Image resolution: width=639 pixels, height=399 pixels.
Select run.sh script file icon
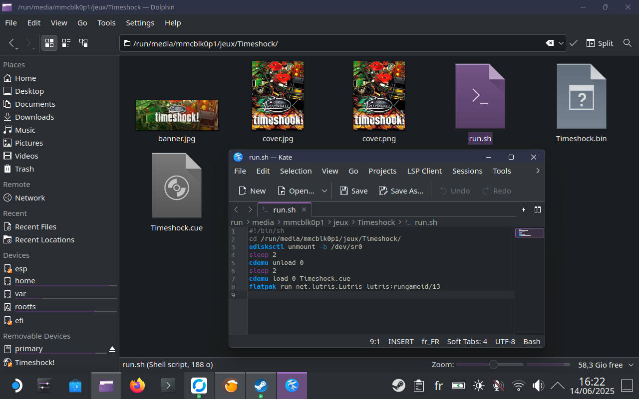click(480, 96)
